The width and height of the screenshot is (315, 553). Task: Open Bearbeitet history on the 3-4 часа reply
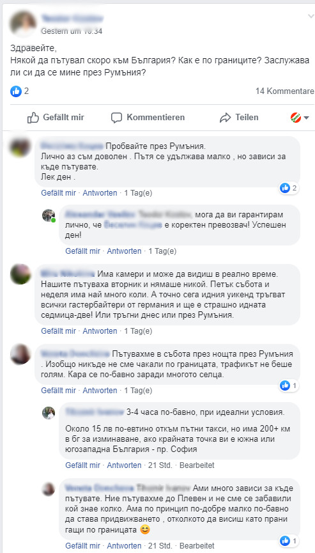(197, 465)
